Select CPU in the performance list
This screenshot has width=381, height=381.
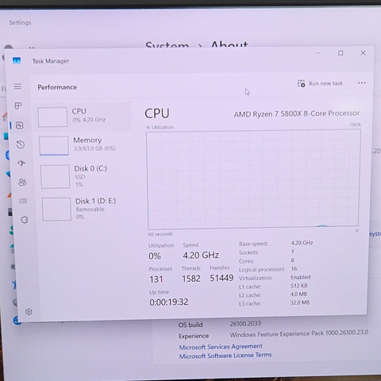[x=83, y=116]
